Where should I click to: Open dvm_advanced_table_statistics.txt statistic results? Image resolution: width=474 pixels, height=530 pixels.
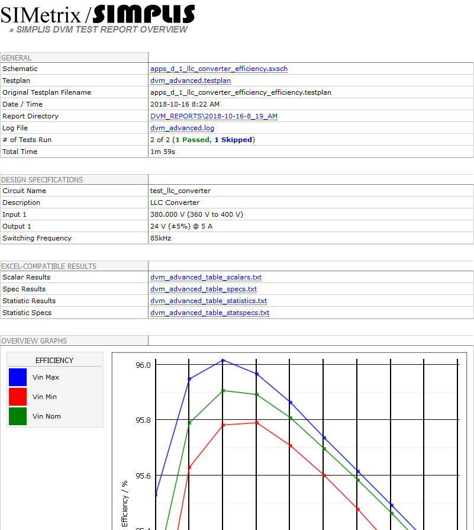point(208,301)
